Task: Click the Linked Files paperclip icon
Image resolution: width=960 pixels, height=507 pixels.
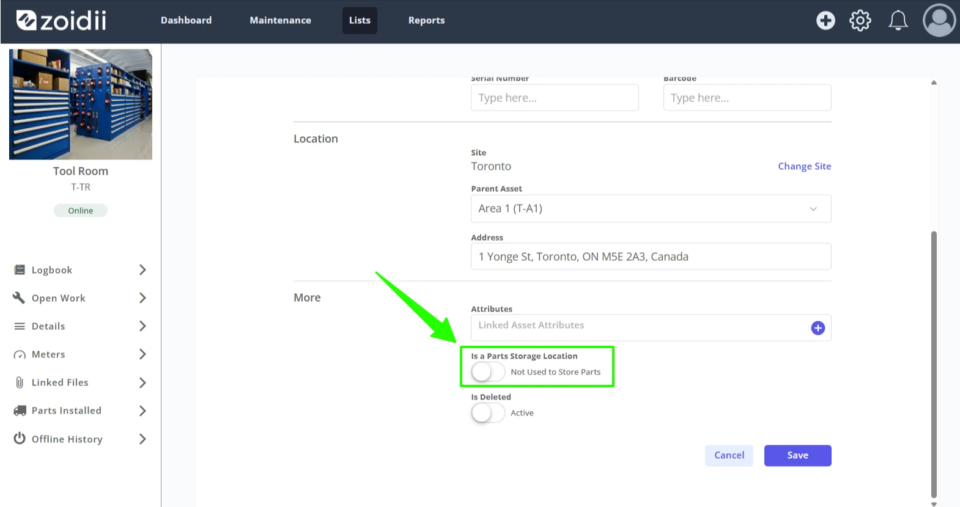Action: (20, 382)
